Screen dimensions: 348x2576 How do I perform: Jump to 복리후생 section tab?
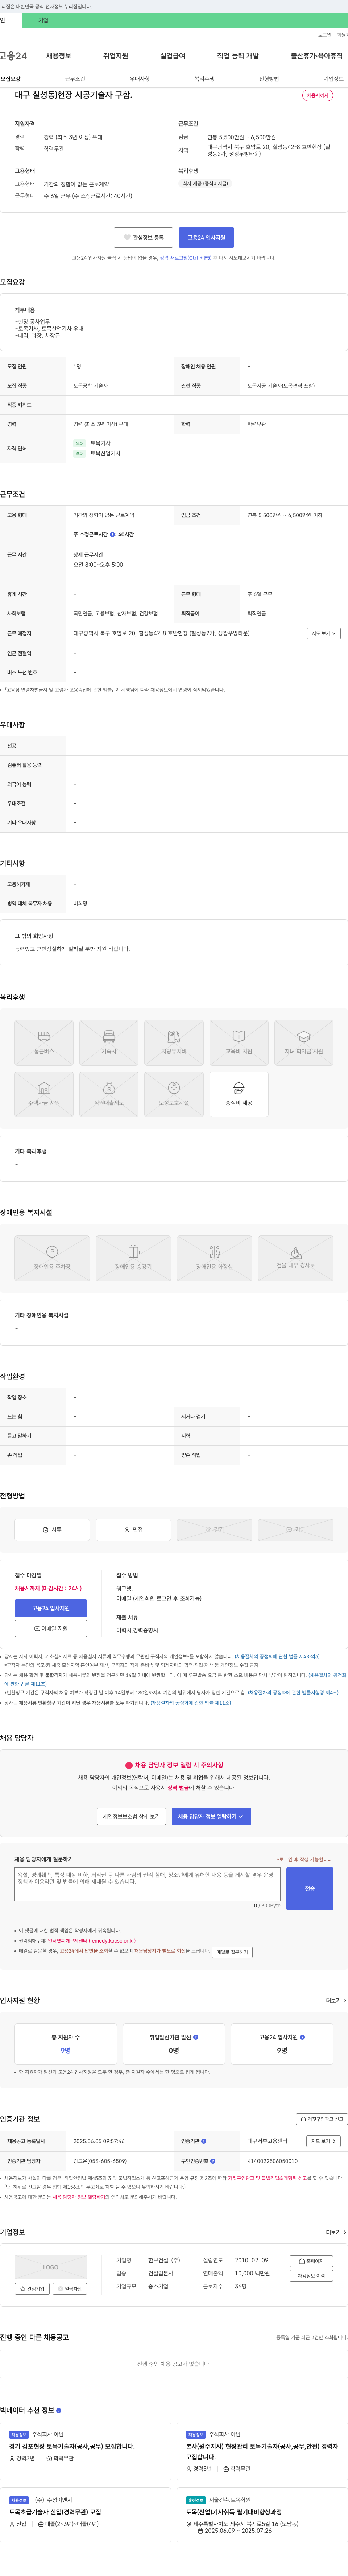pos(204,79)
